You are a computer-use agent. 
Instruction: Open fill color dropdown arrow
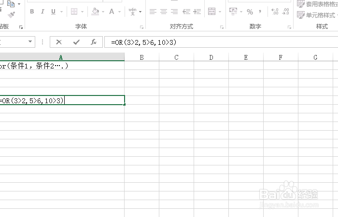(x=103, y=12)
